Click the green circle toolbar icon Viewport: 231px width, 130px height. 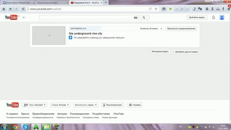point(170,9)
